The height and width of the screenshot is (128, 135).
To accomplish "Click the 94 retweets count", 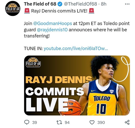I will tap(67, 122).
